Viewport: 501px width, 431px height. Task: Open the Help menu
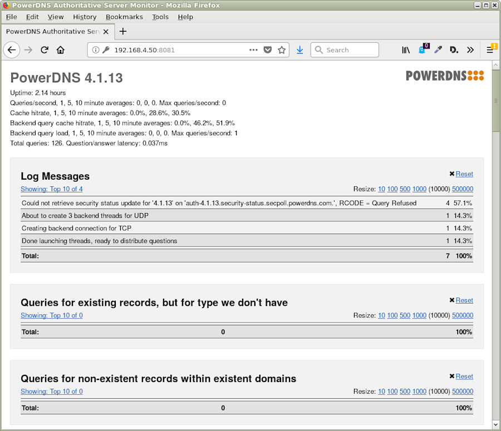click(185, 17)
